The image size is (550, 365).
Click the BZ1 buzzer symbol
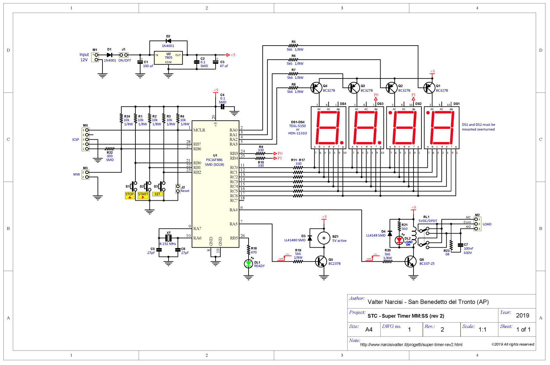pos(323,237)
